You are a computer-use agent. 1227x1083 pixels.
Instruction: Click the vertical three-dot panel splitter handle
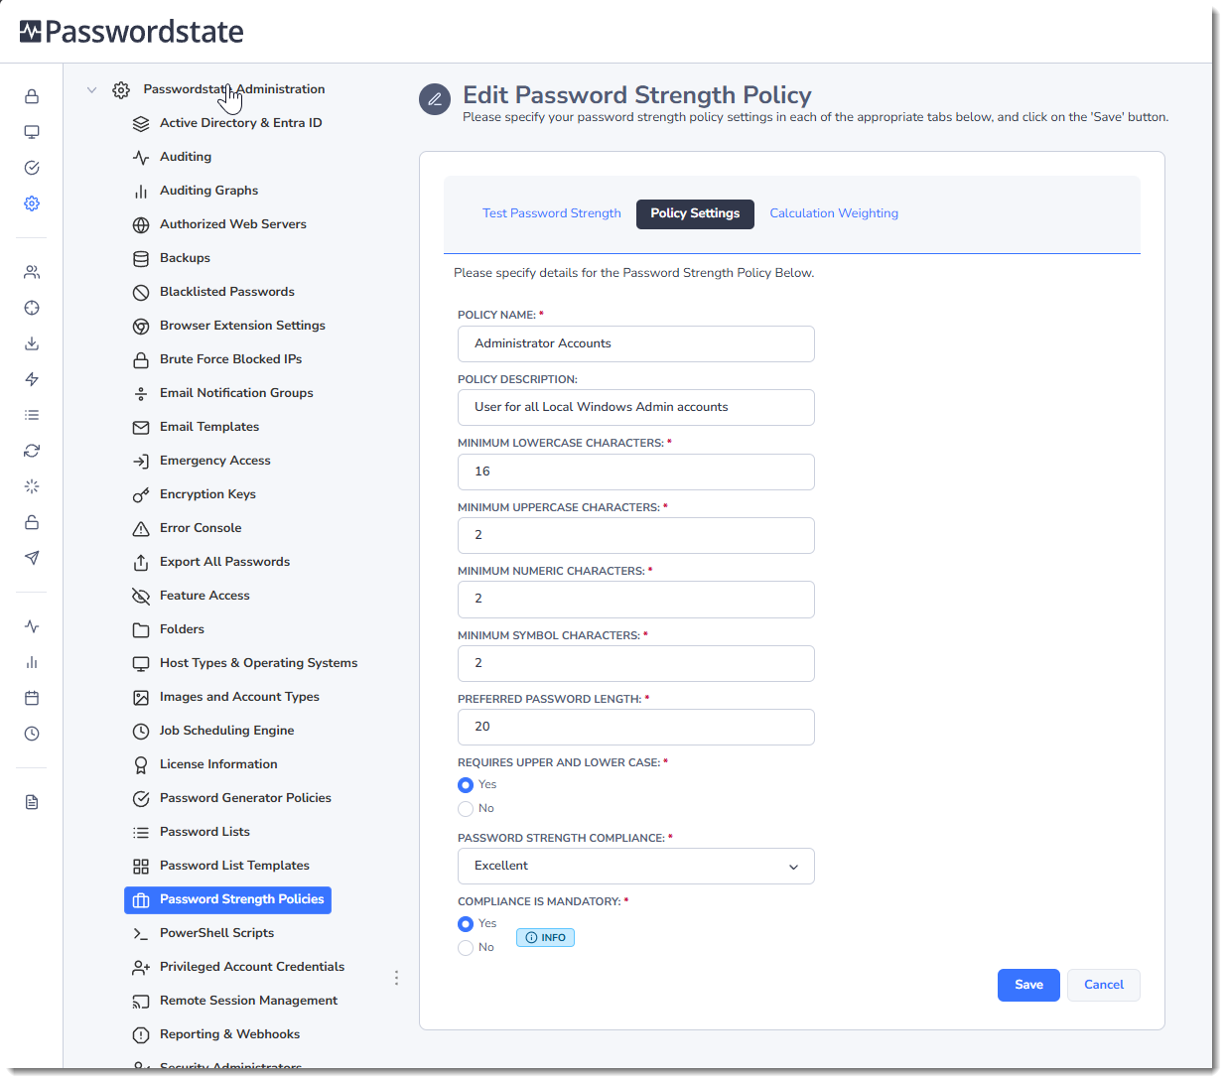tap(396, 978)
